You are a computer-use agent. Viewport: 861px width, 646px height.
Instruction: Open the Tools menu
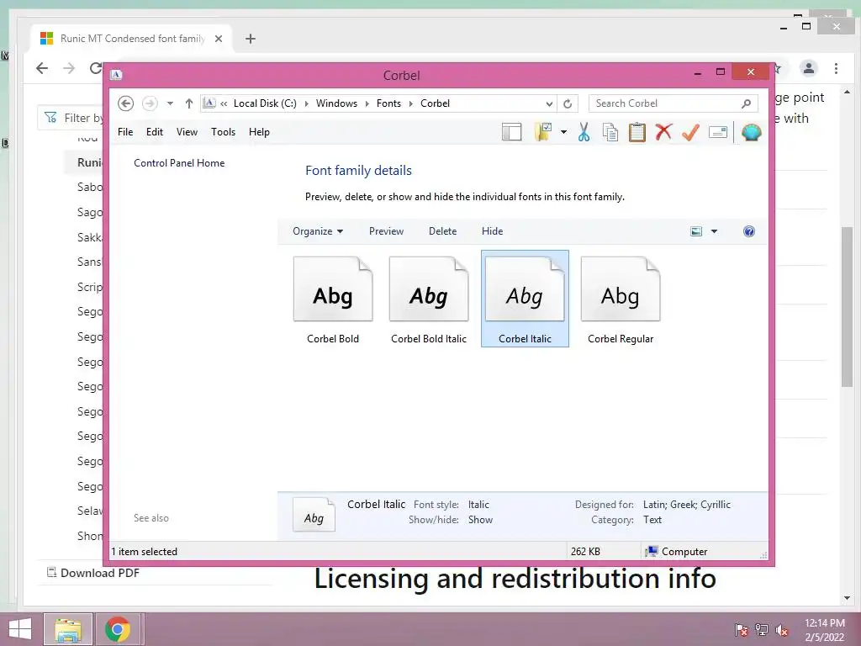point(223,132)
